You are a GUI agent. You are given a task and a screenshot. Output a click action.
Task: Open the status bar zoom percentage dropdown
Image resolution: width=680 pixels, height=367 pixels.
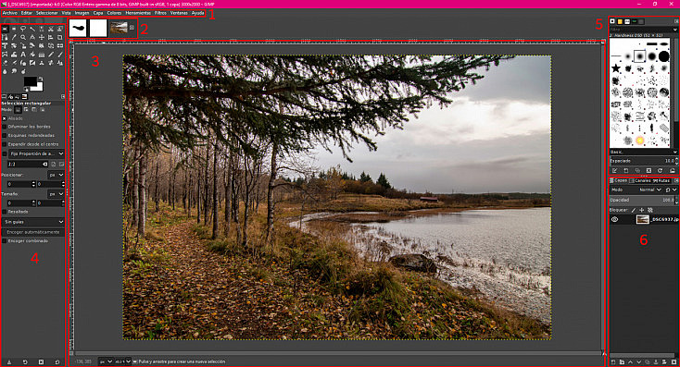click(123, 361)
